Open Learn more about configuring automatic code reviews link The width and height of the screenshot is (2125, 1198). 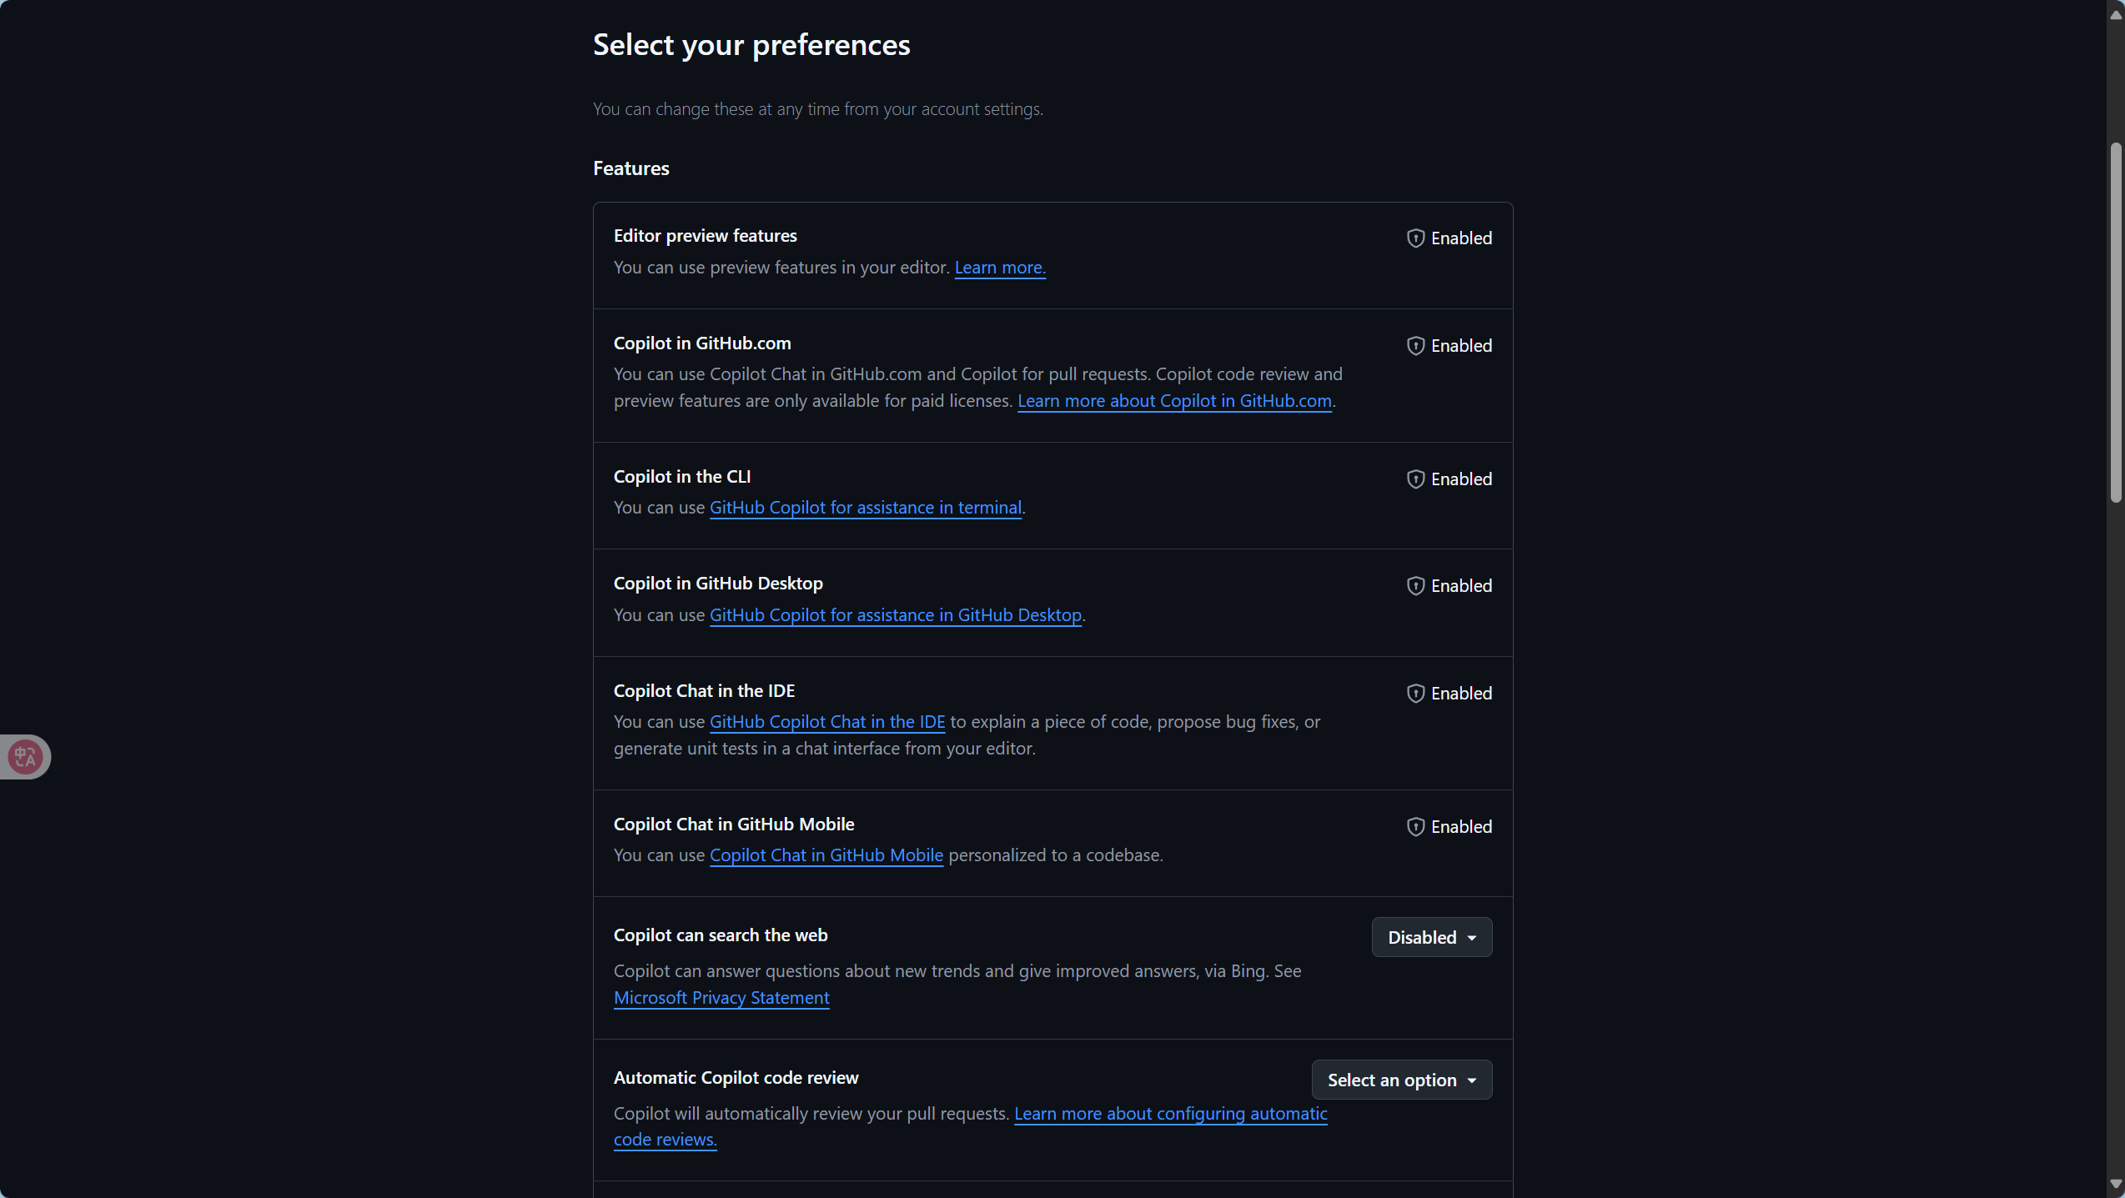click(1170, 1114)
